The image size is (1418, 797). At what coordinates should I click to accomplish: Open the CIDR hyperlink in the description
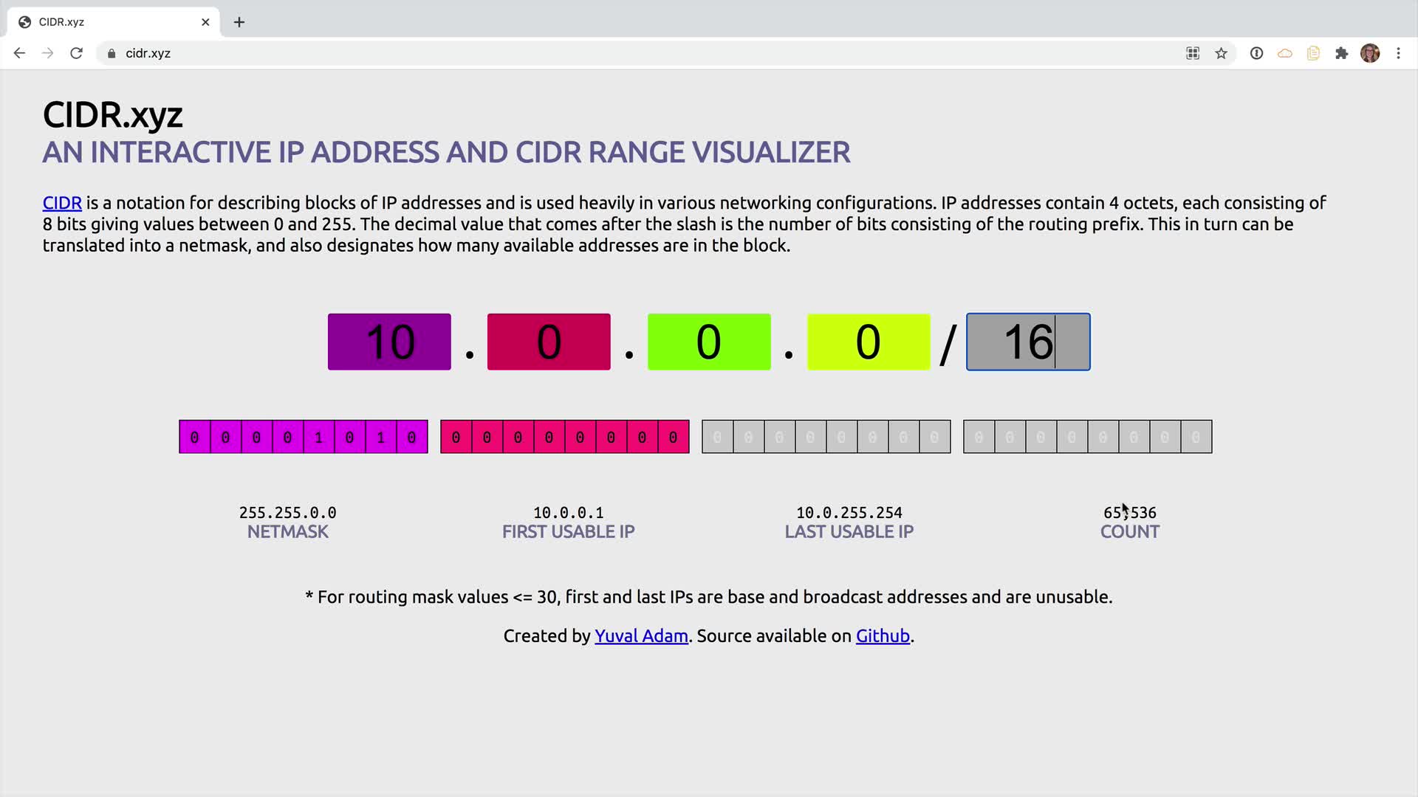coord(62,203)
